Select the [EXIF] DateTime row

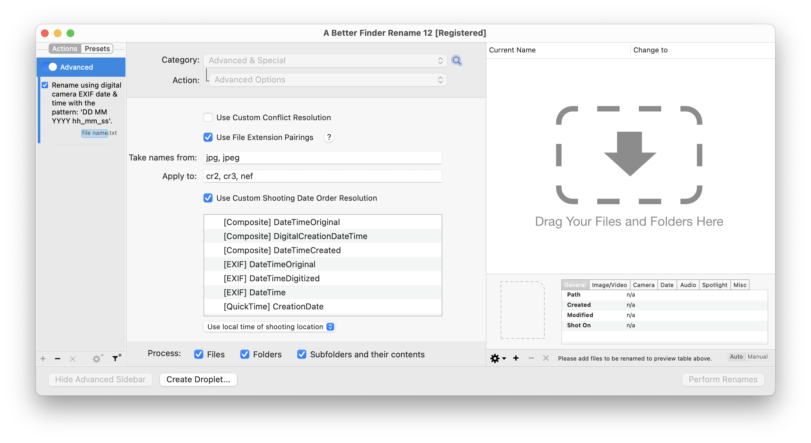[323, 292]
